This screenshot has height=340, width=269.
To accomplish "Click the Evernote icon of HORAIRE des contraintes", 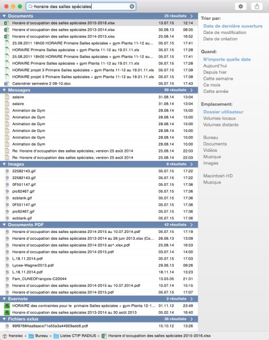I will coord(7,306).
